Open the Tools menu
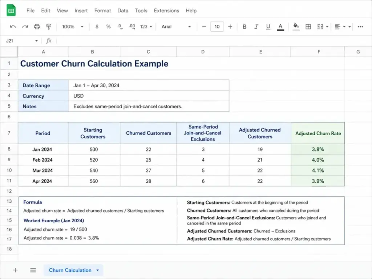Image resolution: width=372 pixels, height=279 pixels. click(x=141, y=11)
